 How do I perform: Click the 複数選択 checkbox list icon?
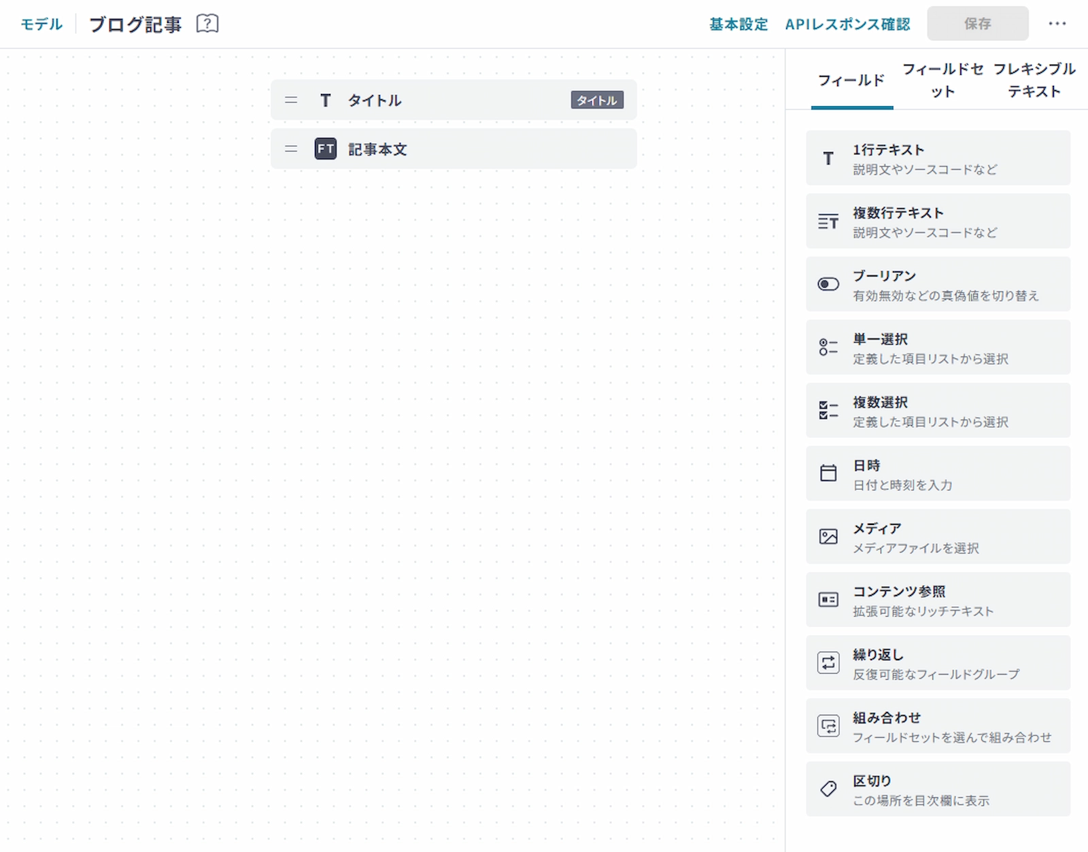[828, 411]
